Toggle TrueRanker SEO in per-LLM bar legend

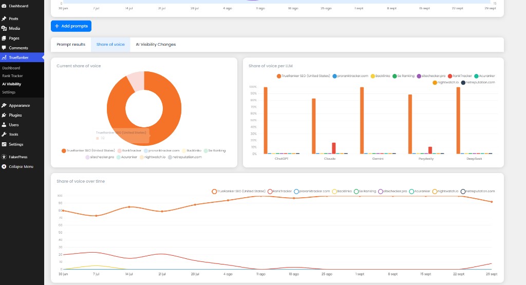click(303, 76)
